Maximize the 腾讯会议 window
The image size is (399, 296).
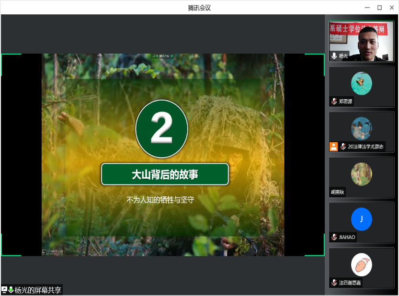tap(379, 8)
